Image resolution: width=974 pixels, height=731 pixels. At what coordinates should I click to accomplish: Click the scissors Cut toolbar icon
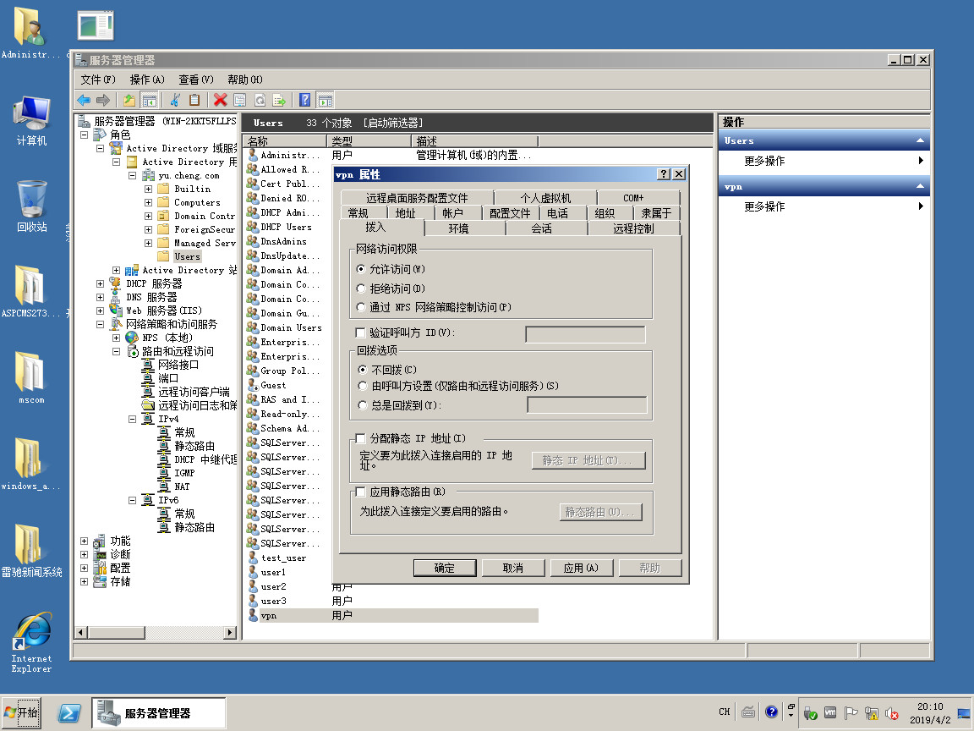pyautogui.click(x=175, y=100)
